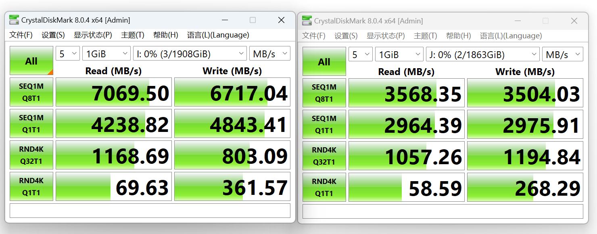Start the SEQ1M Q1T1 test for drive I
Viewport: 597px width, 234px height.
pyautogui.click(x=31, y=123)
